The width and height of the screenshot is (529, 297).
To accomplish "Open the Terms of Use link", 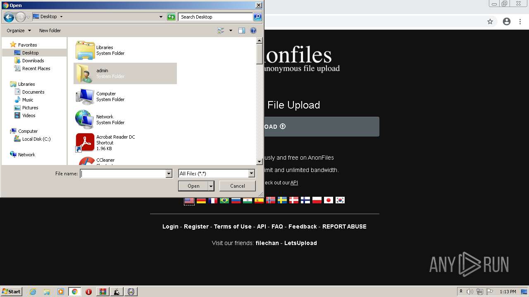I will tap(233, 226).
